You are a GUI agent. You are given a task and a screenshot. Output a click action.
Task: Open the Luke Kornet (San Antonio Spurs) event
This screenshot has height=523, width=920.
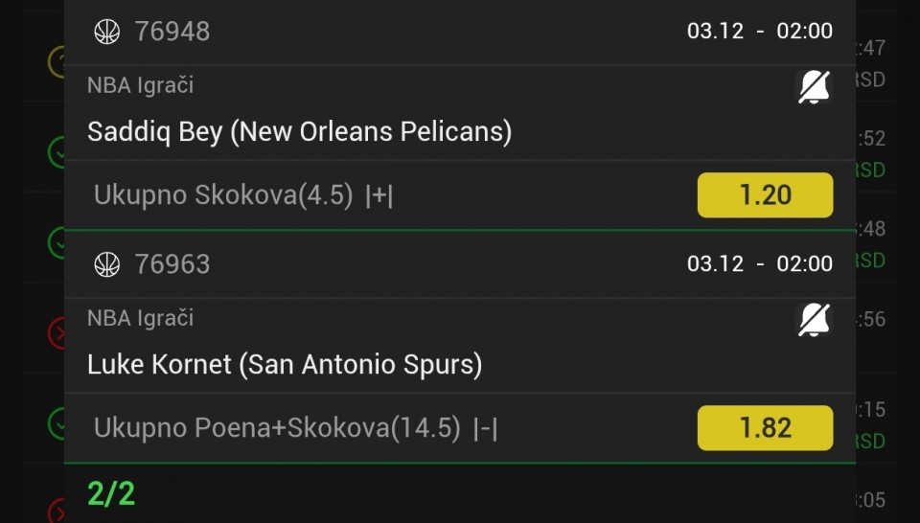point(285,364)
